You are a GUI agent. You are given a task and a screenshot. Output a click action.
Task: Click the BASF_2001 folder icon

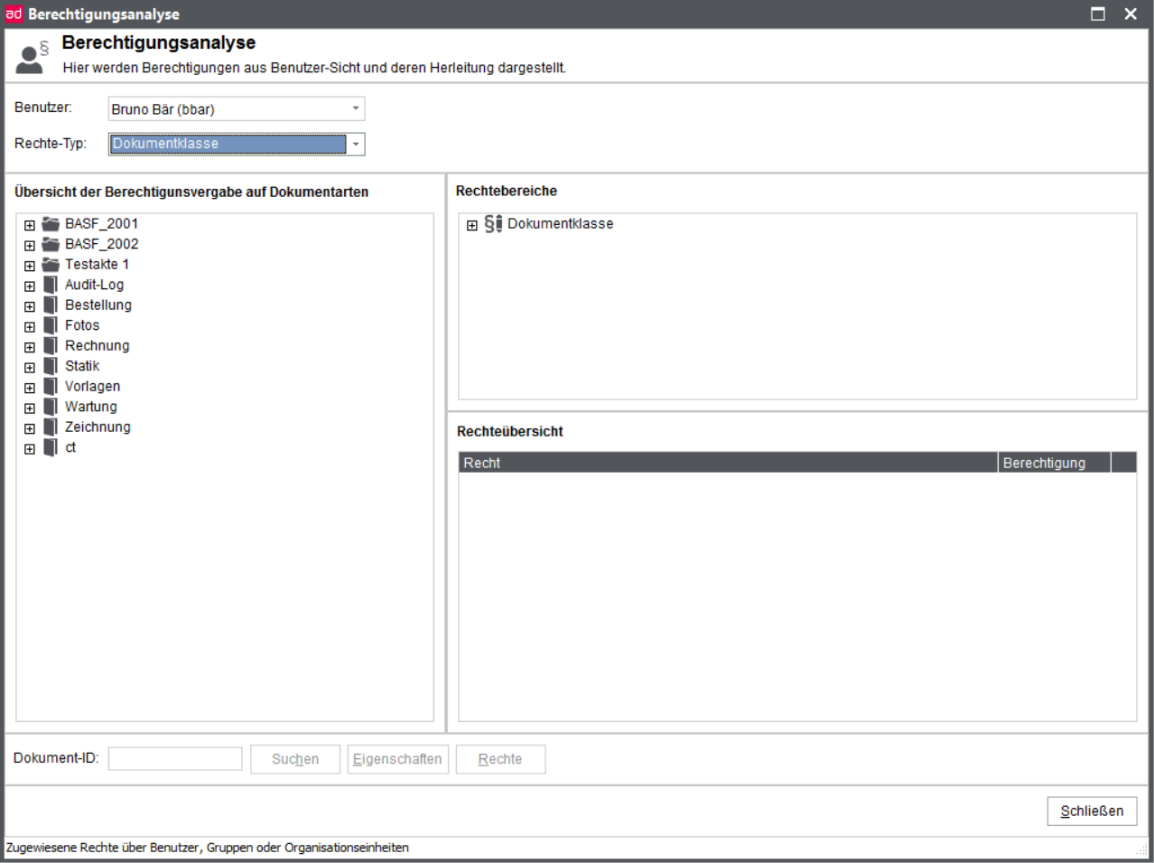(51, 224)
